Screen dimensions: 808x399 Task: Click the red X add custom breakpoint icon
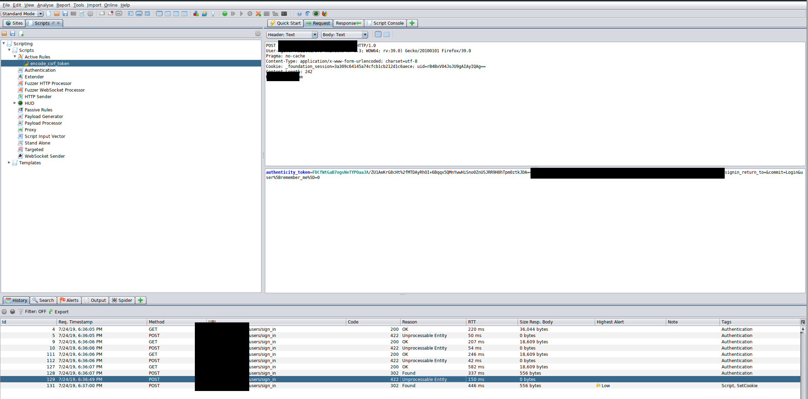pyautogui.click(x=258, y=14)
